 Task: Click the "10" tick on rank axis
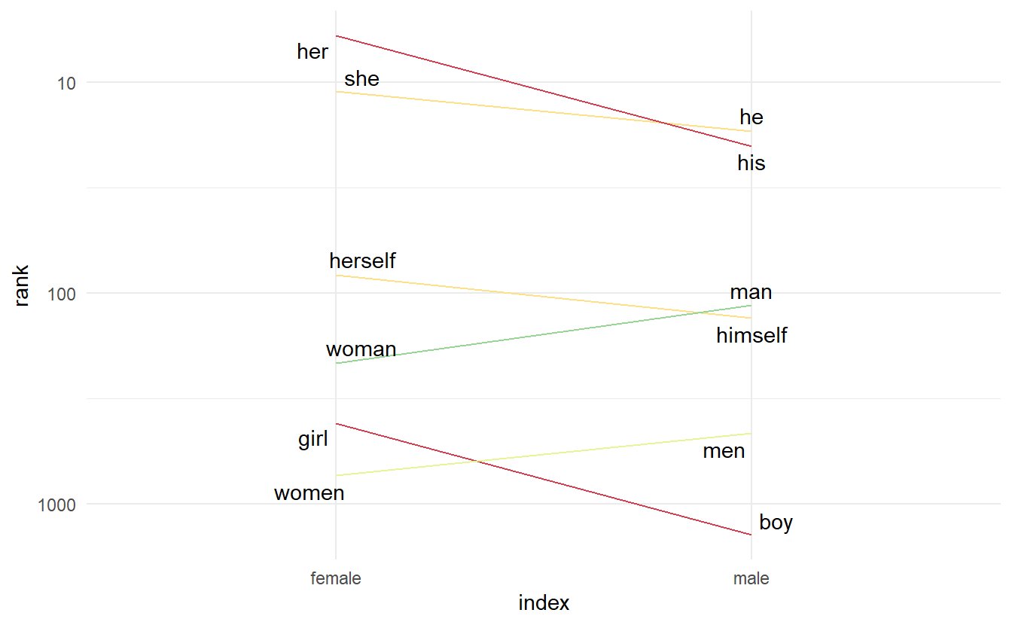pos(66,83)
